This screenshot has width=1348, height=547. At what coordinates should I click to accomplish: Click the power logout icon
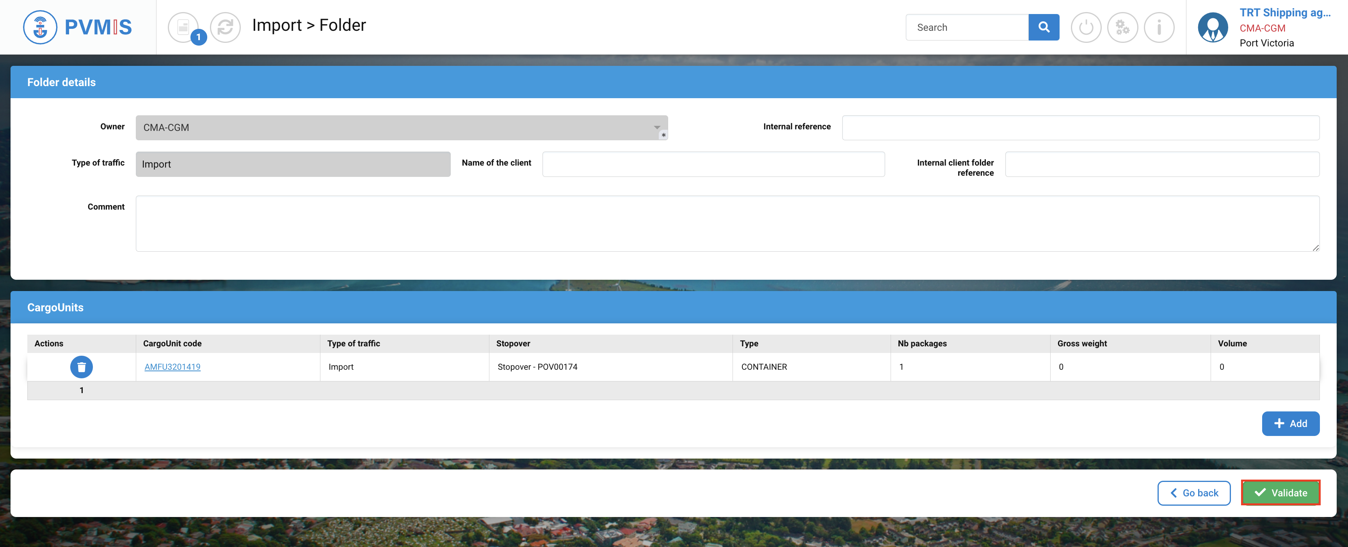1085,27
